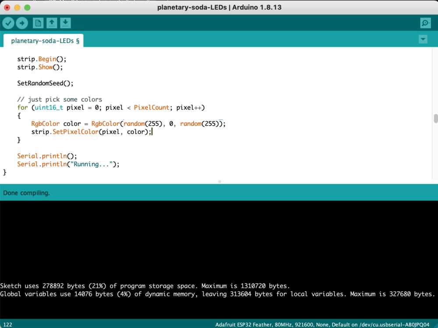Click the 'Global variables use 14076 bytes' line
This screenshot has width=438, height=328.
click(218, 294)
